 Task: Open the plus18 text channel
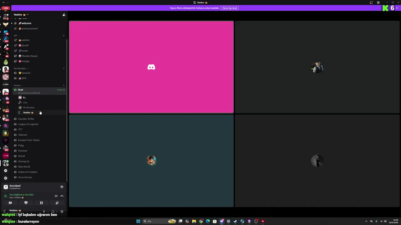pos(39,45)
